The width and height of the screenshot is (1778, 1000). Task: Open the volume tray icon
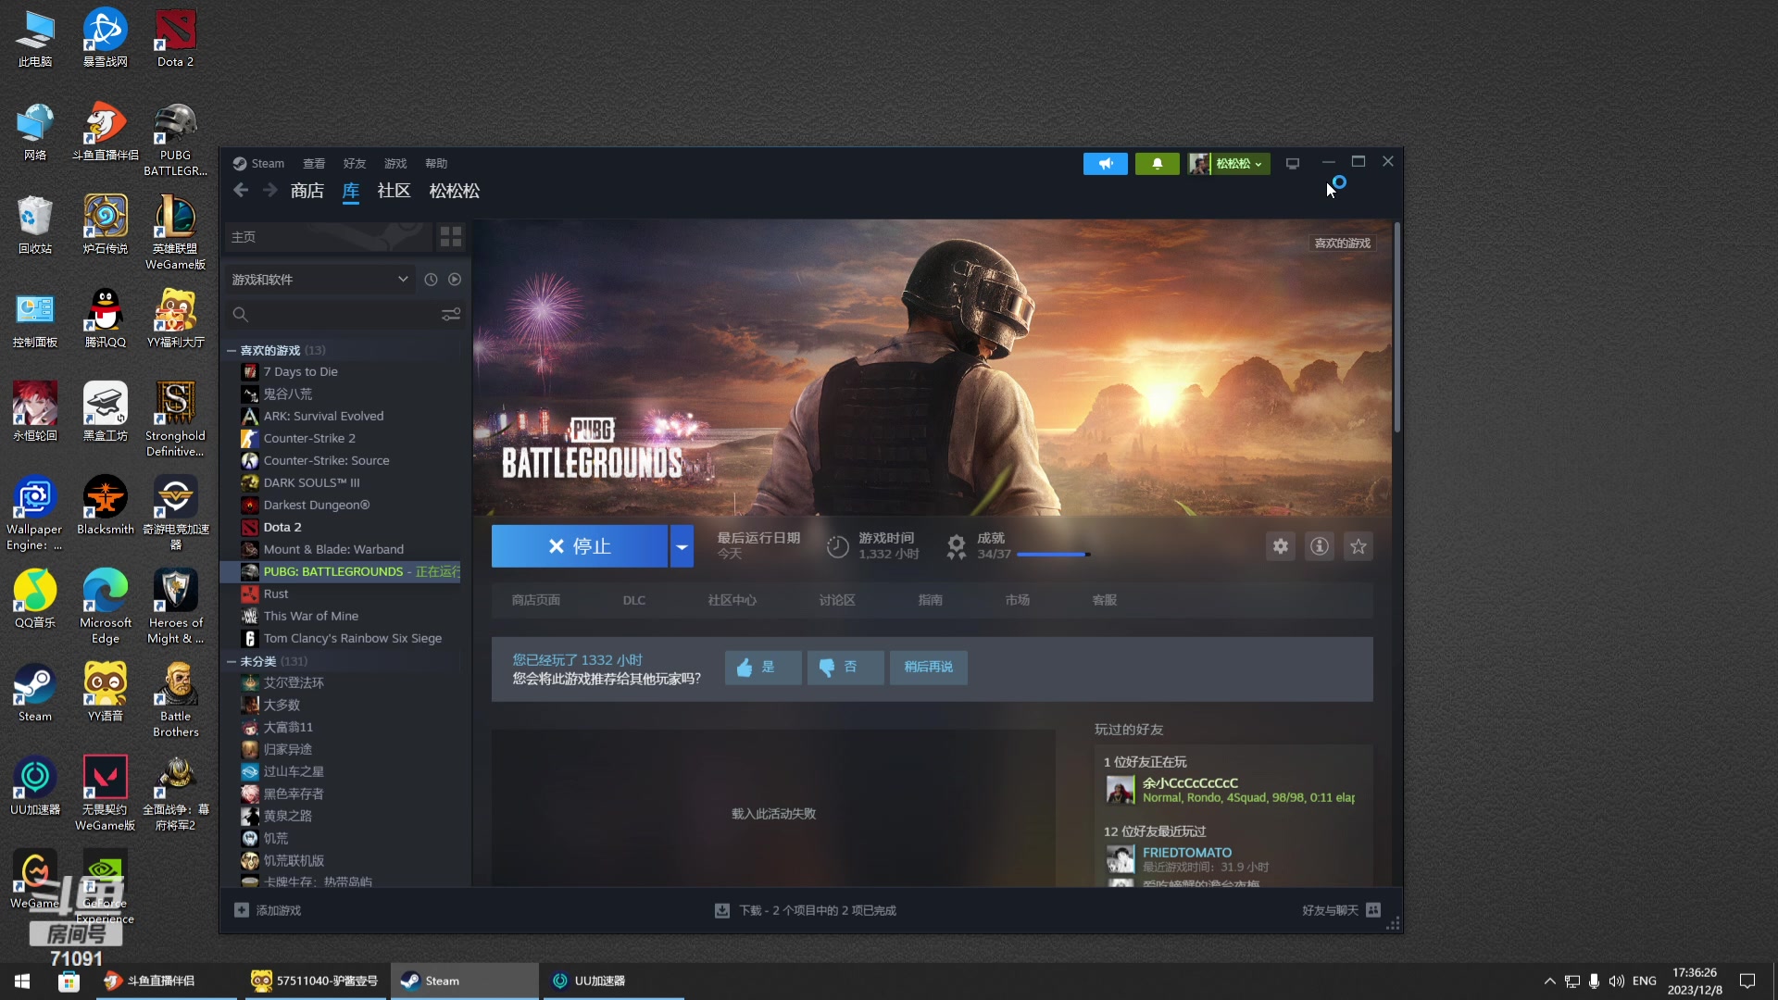point(1617,981)
